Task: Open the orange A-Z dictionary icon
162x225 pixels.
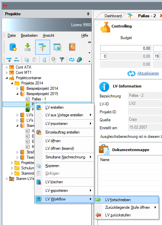Action: [x=72, y=47]
